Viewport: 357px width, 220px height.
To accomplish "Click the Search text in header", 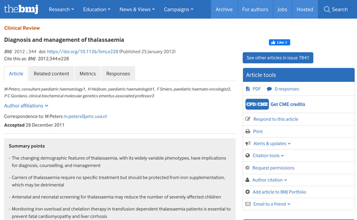I will pyautogui.click(x=340, y=9).
